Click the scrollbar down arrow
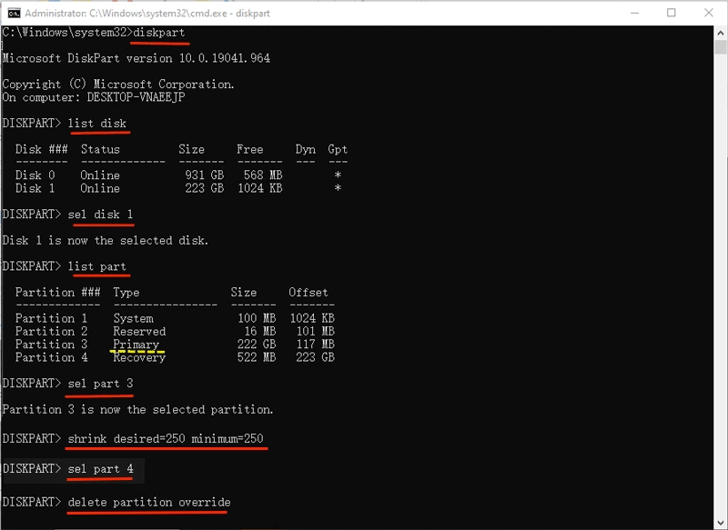The image size is (728, 530). (x=719, y=523)
